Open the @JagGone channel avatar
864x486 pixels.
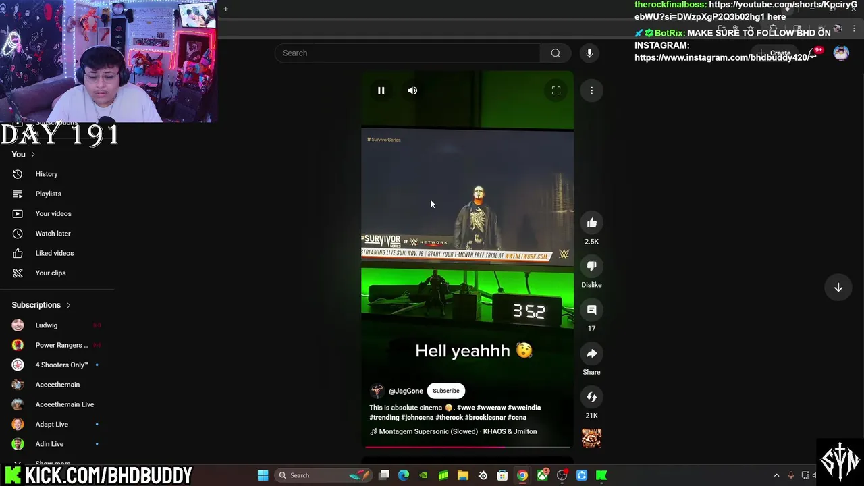(377, 391)
